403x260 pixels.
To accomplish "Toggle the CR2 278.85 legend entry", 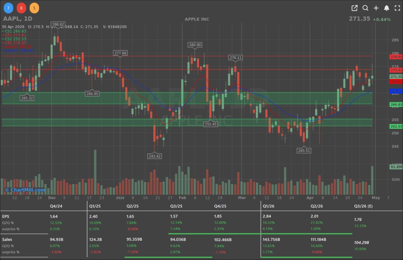I will (x=14, y=43).
